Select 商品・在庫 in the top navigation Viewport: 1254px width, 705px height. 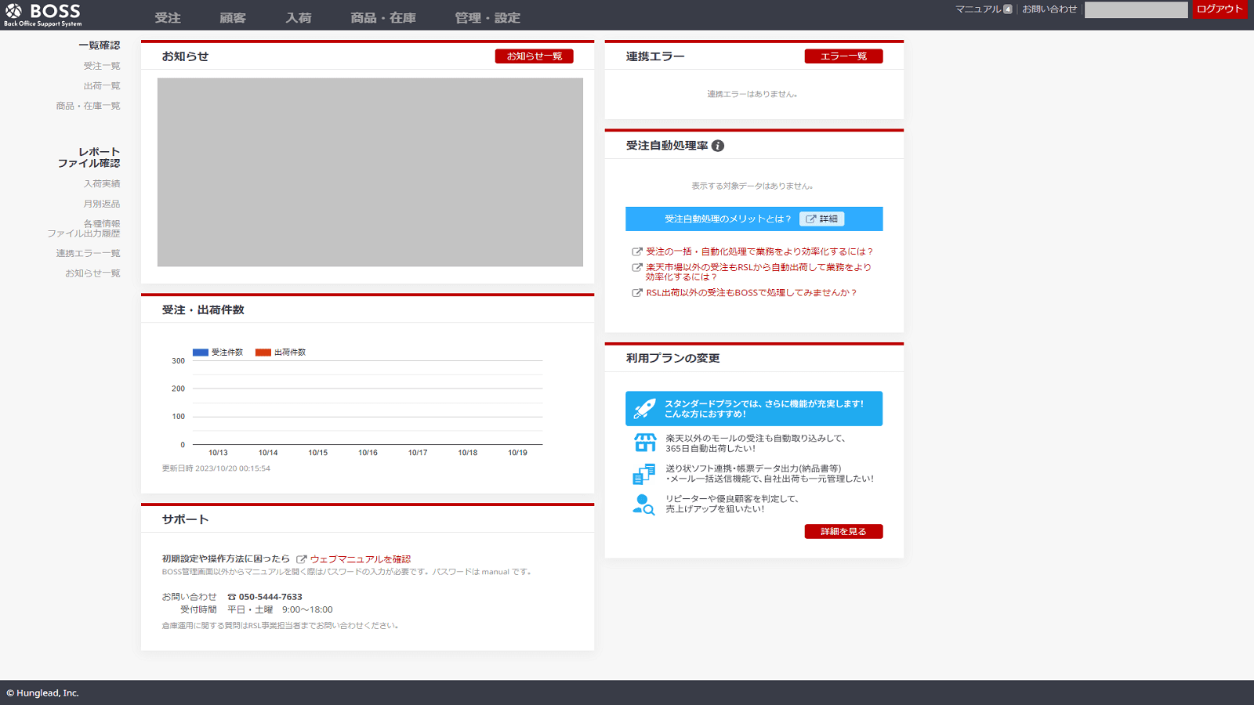[x=382, y=16]
